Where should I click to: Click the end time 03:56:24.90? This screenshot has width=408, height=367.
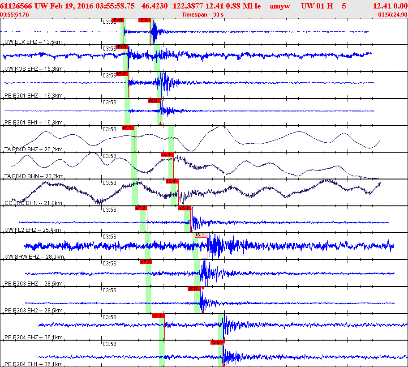[392, 14]
